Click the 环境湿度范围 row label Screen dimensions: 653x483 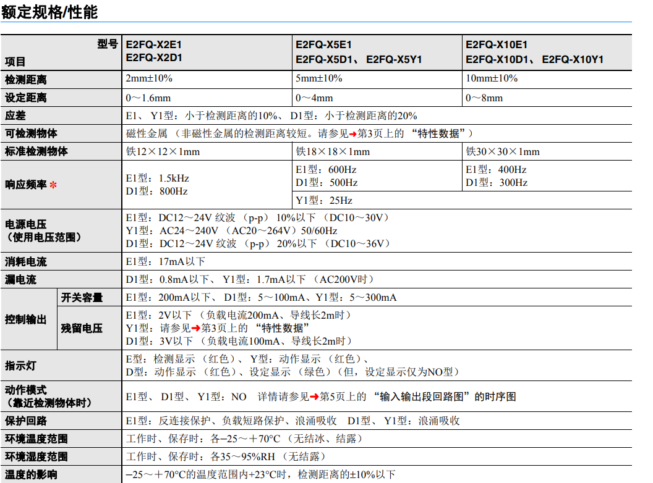(36, 456)
